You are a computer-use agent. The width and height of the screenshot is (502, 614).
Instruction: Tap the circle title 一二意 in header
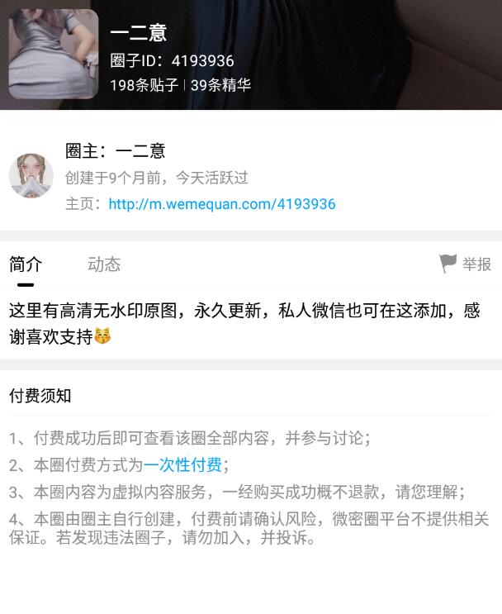[x=139, y=32]
